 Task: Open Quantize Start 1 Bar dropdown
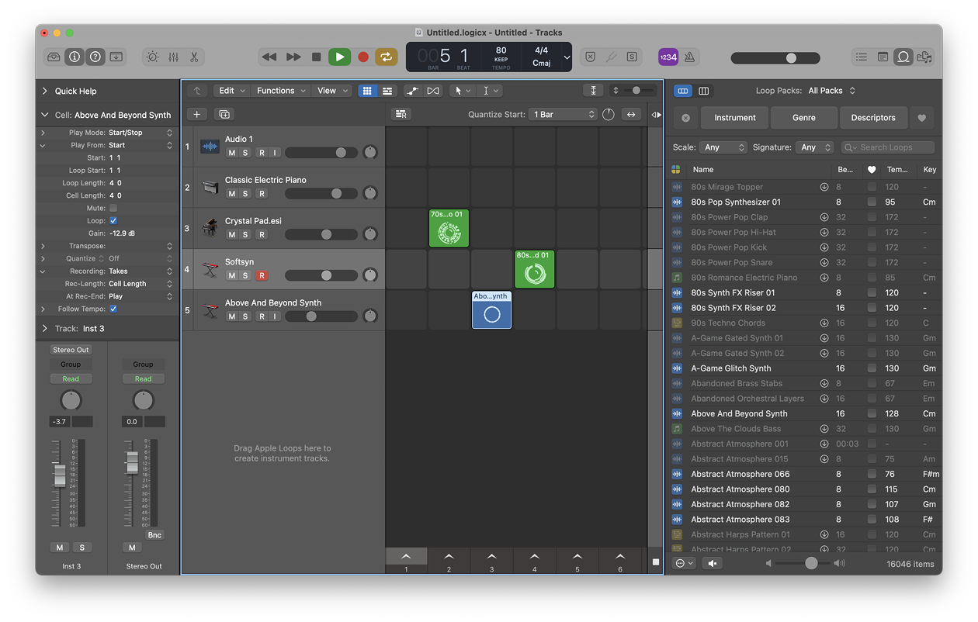tap(563, 114)
